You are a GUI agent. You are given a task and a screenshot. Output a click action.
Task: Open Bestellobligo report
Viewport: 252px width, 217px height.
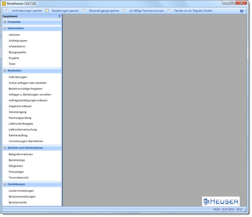17,160
